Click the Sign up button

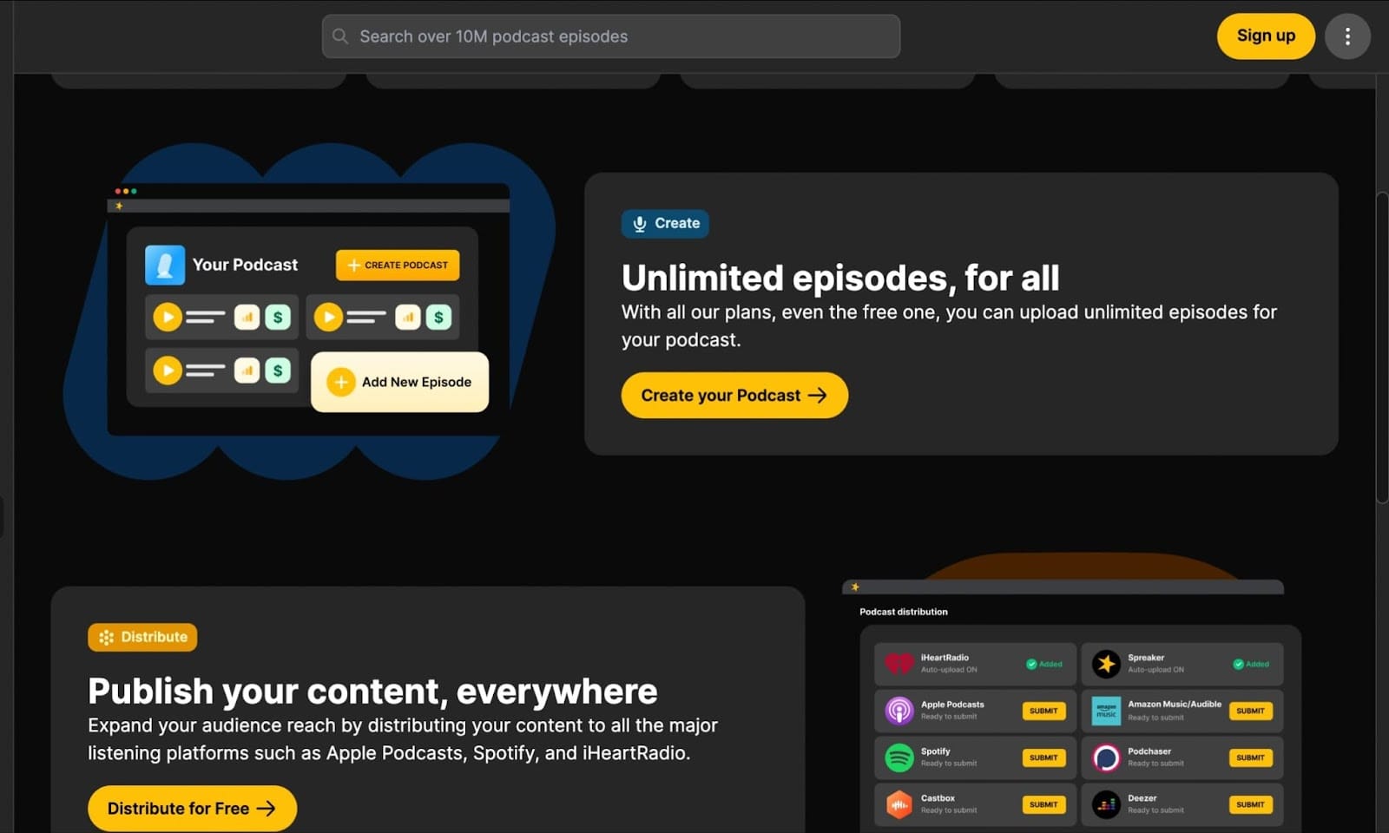coord(1266,36)
